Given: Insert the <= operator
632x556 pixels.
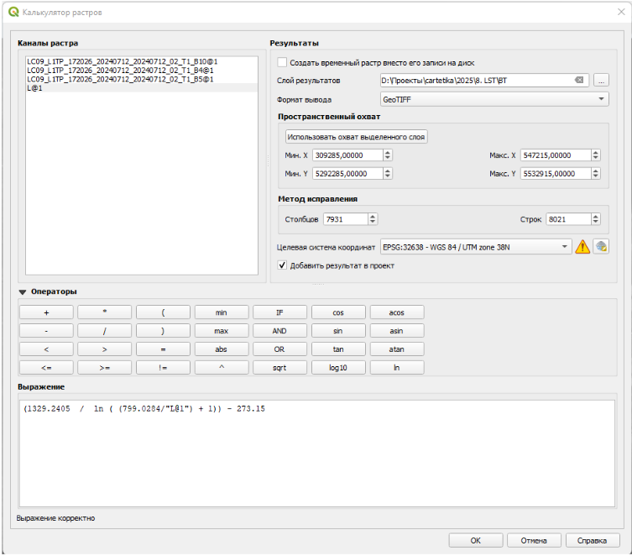Looking at the screenshot, I should tap(46, 368).
